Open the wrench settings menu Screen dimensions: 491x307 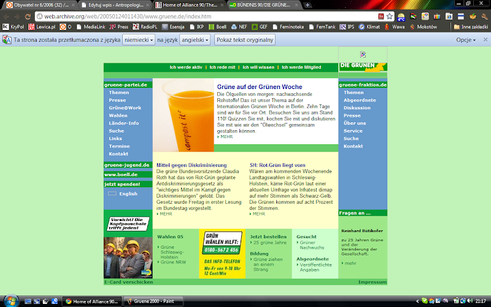tap(484, 17)
